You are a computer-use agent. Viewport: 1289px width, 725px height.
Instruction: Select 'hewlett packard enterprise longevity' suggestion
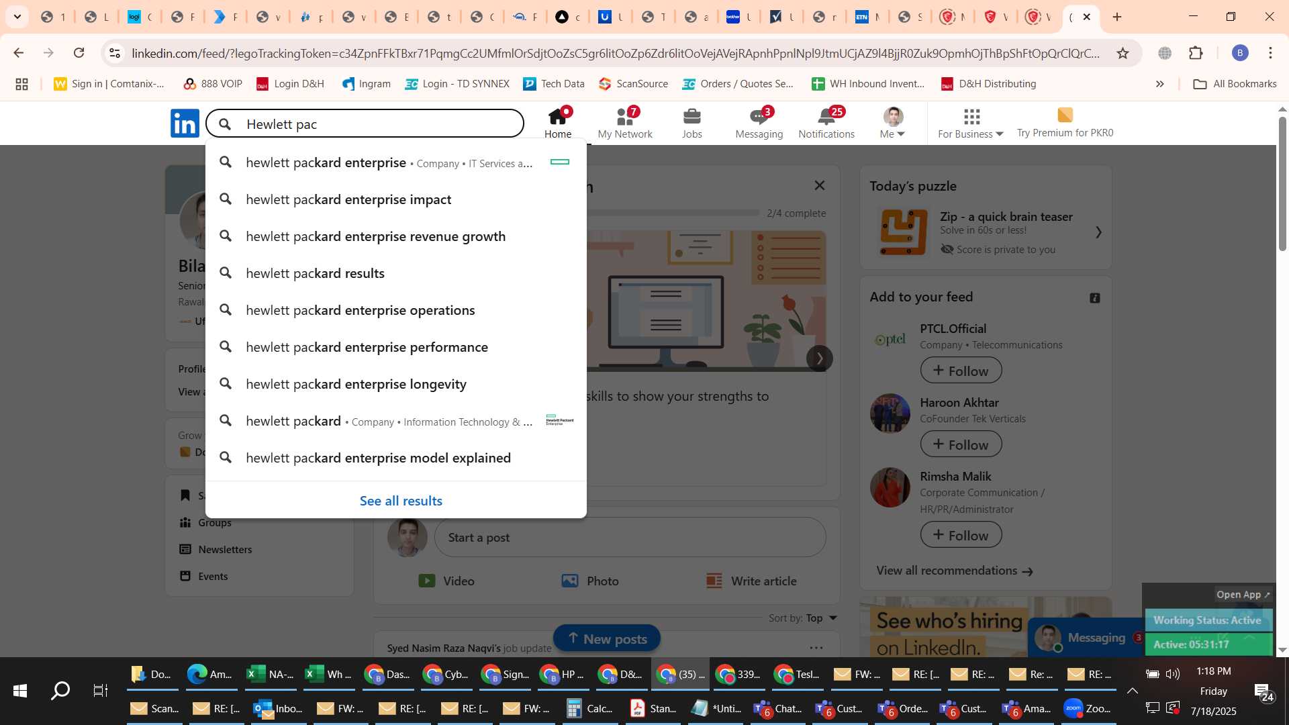[396, 384]
